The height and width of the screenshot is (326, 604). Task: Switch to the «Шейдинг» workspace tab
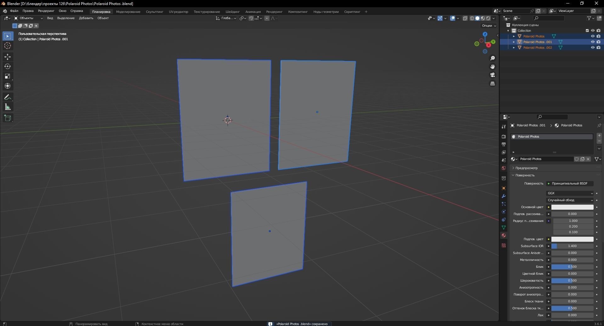coord(233,12)
